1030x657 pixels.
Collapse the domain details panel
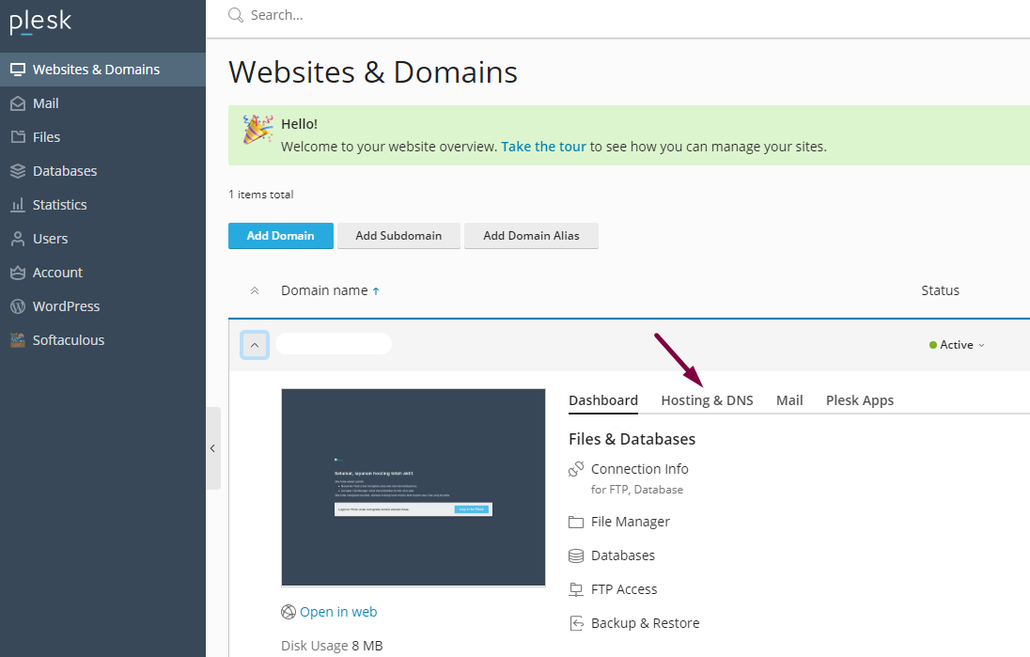(x=255, y=344)
